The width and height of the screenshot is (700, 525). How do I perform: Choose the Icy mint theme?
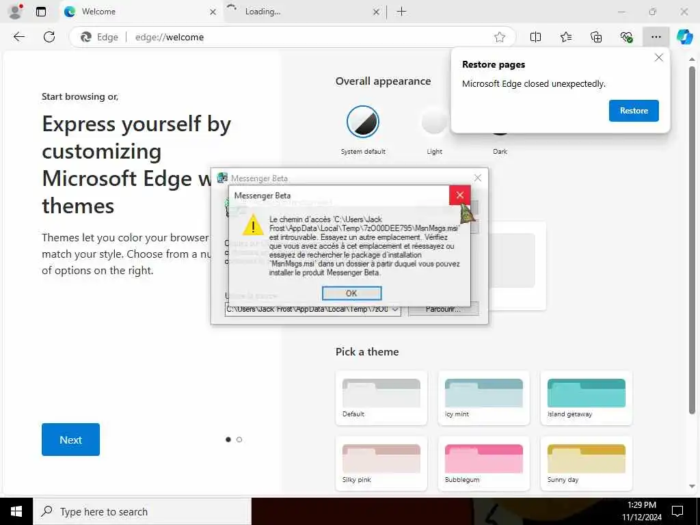point(484,398)
